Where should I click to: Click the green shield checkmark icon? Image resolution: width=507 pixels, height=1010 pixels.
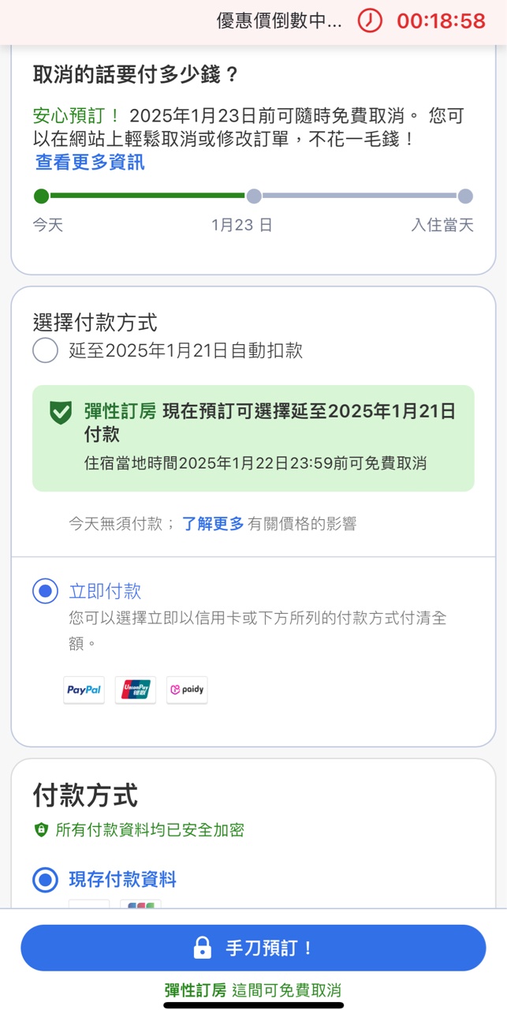(x=61, y=412)
